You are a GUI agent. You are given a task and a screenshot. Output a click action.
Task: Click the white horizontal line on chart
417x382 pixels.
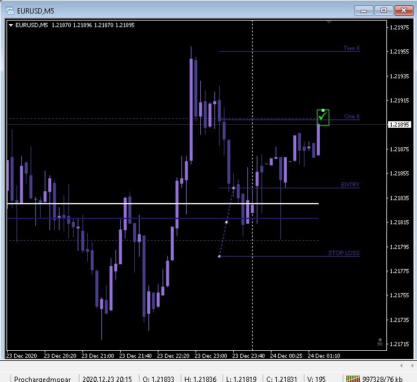pyautogui.click(x=163, y=204)
